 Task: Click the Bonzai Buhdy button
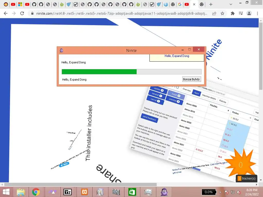[x=191, y=79]
